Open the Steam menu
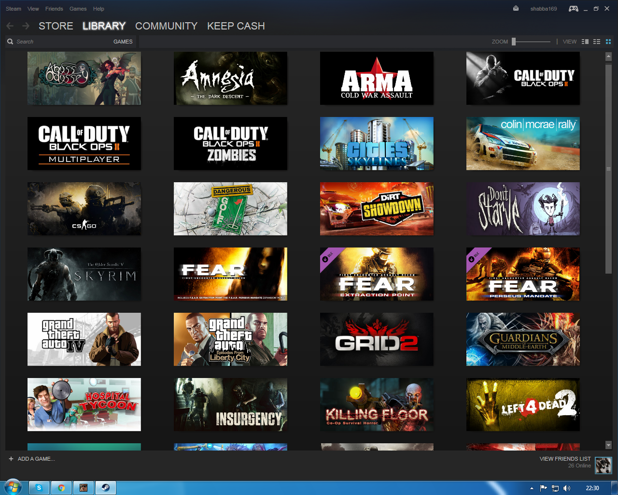 14,9
